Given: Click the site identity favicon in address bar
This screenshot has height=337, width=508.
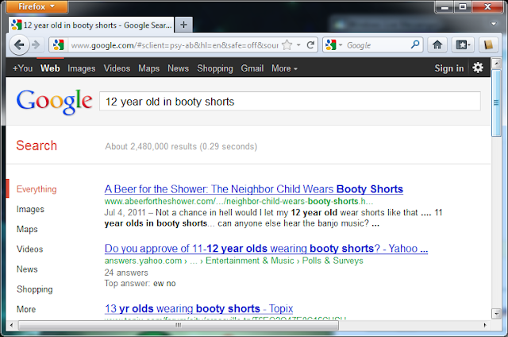Looking at the screenshot, I should click(59, 45).
